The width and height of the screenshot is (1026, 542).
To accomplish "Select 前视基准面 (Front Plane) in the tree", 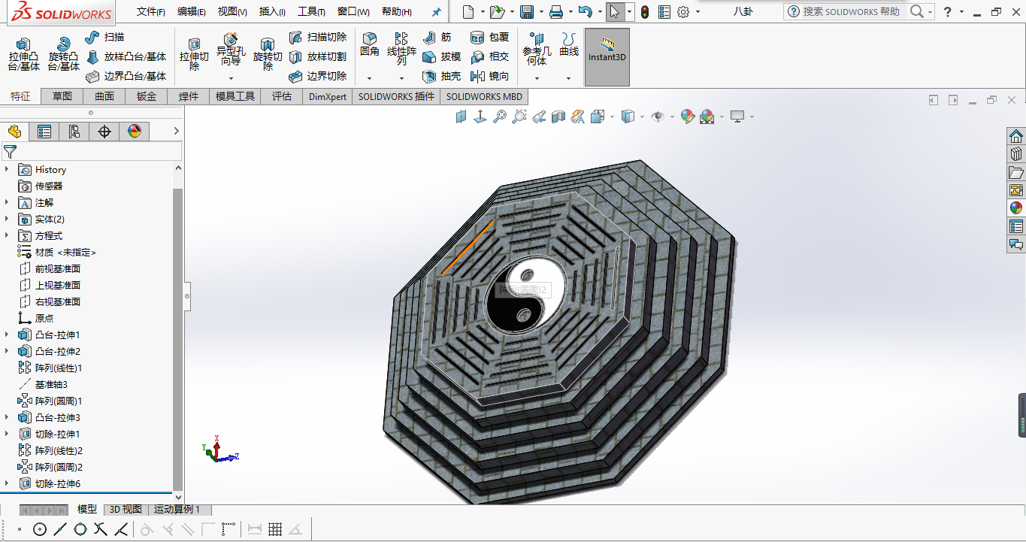I will (49, 268).
